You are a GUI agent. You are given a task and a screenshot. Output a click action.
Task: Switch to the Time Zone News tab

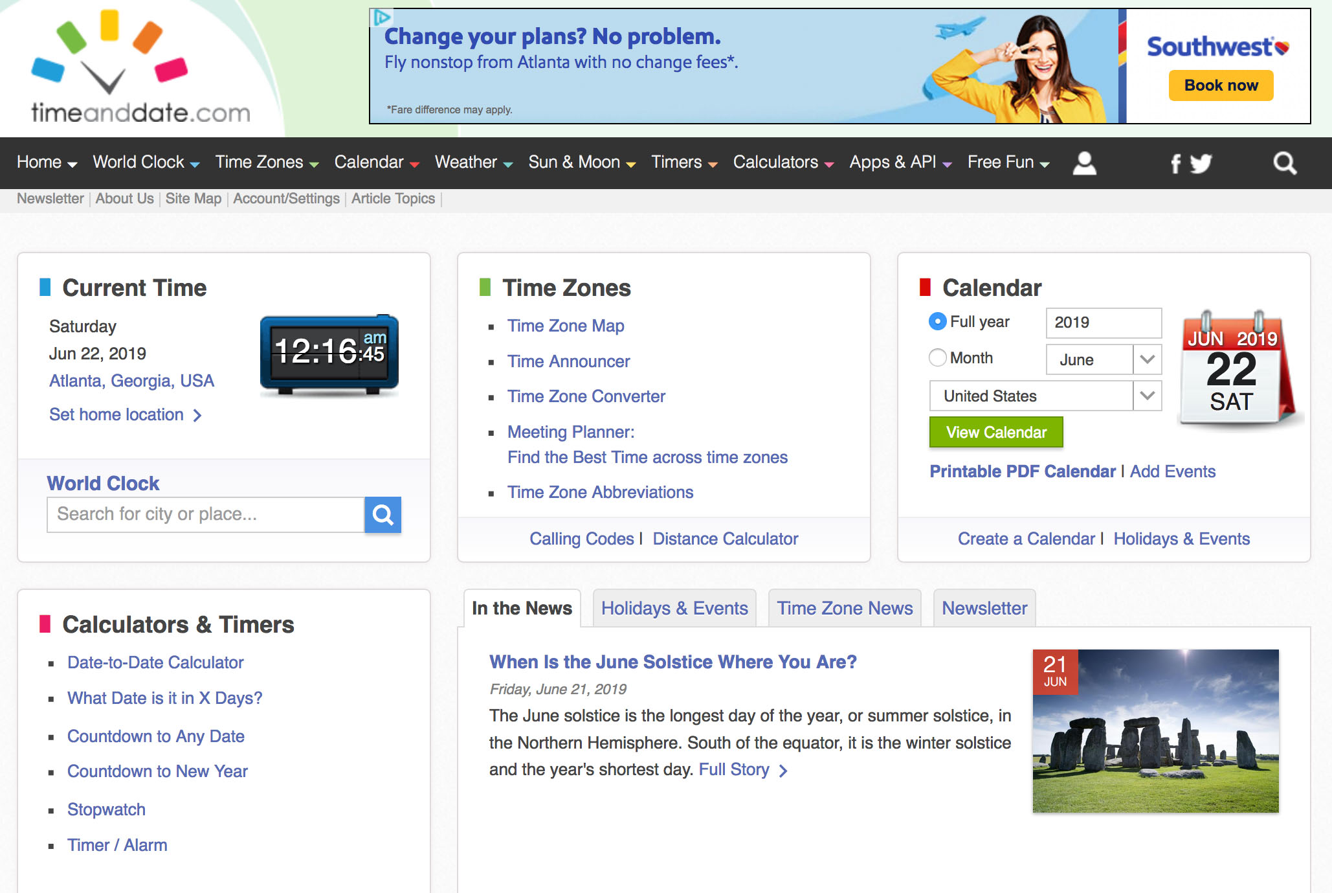click(x=845, y=608)
